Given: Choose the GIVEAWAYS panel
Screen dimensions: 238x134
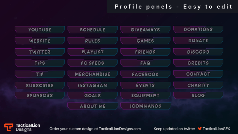Looking at the screenshot, I should pos(145,30).
